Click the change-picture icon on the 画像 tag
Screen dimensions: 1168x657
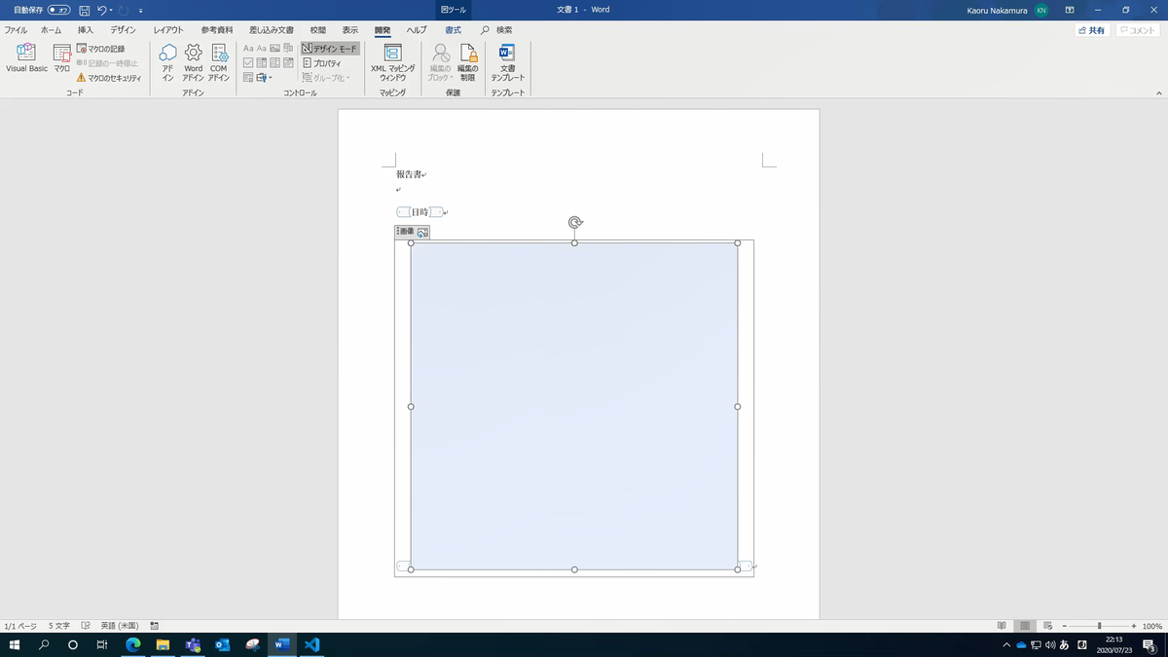(x=422, y=233)
